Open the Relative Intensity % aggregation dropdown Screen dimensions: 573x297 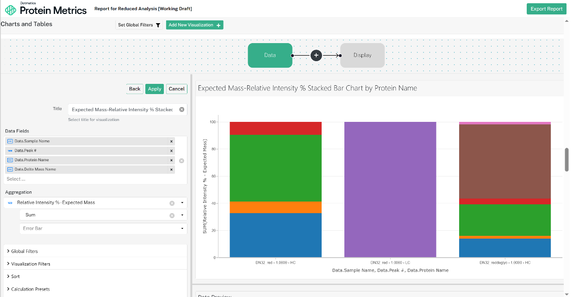coord(182,203)
